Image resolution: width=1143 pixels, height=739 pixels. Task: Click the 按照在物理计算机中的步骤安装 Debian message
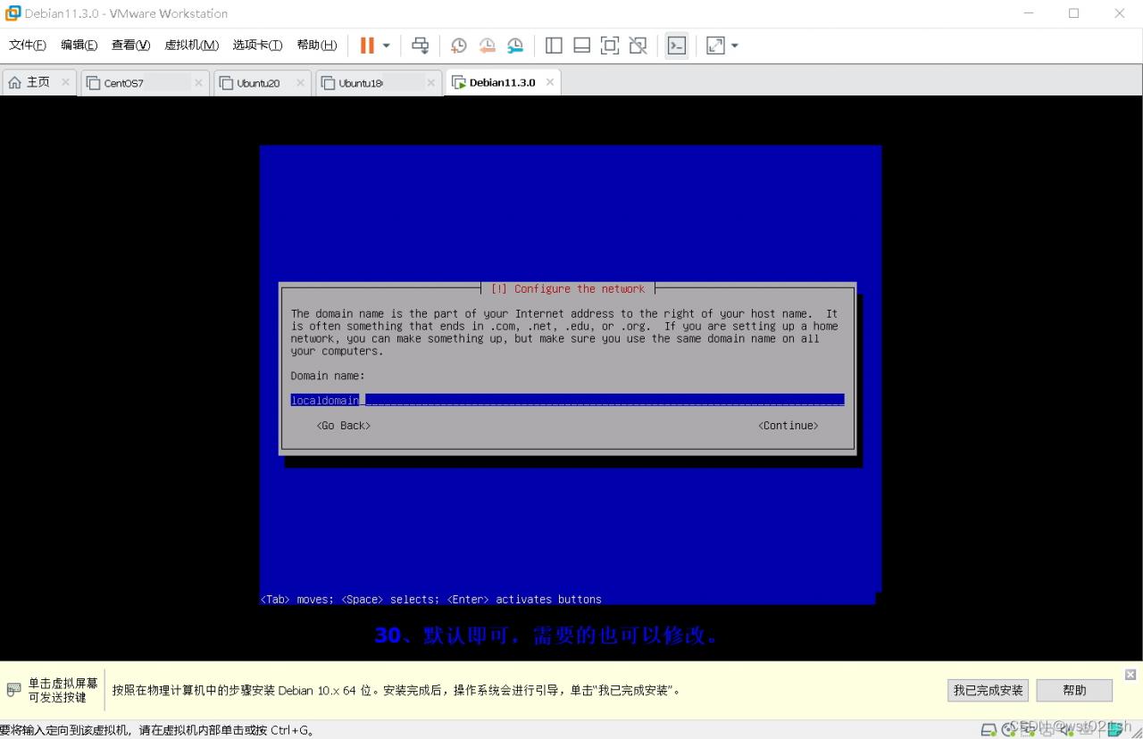pos(397,690)
